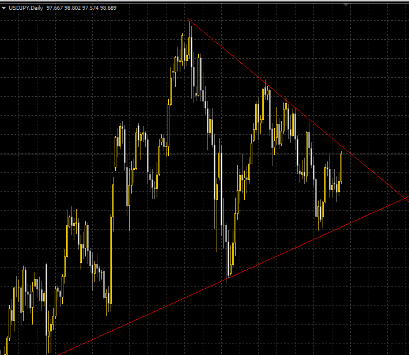Click the gray chart shift triangle marker
This screenshot has width=409, height=355.
(346, 5)
